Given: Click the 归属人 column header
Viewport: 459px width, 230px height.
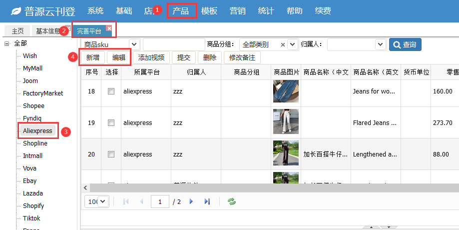Looking at the screenshot, I should coord(196,72).
